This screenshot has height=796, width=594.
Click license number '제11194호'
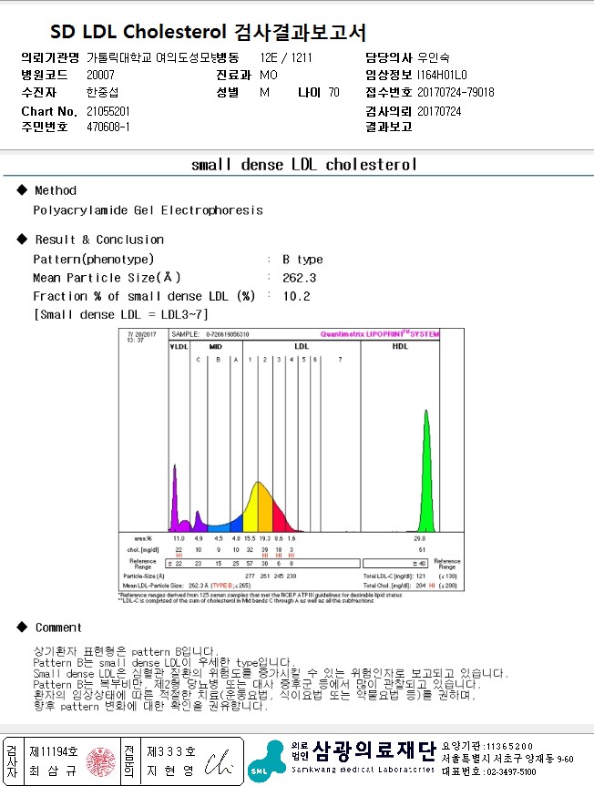click(x=54, y=751)
